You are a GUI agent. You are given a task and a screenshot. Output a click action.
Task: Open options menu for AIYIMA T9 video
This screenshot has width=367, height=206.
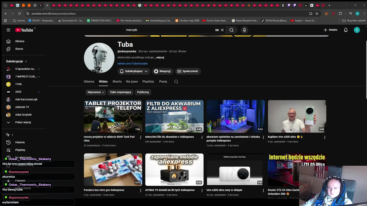[202, 191]
